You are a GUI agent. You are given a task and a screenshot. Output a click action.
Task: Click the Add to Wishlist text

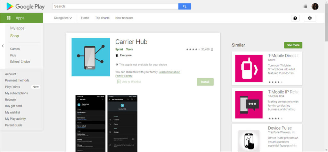(x=131, y=81)
